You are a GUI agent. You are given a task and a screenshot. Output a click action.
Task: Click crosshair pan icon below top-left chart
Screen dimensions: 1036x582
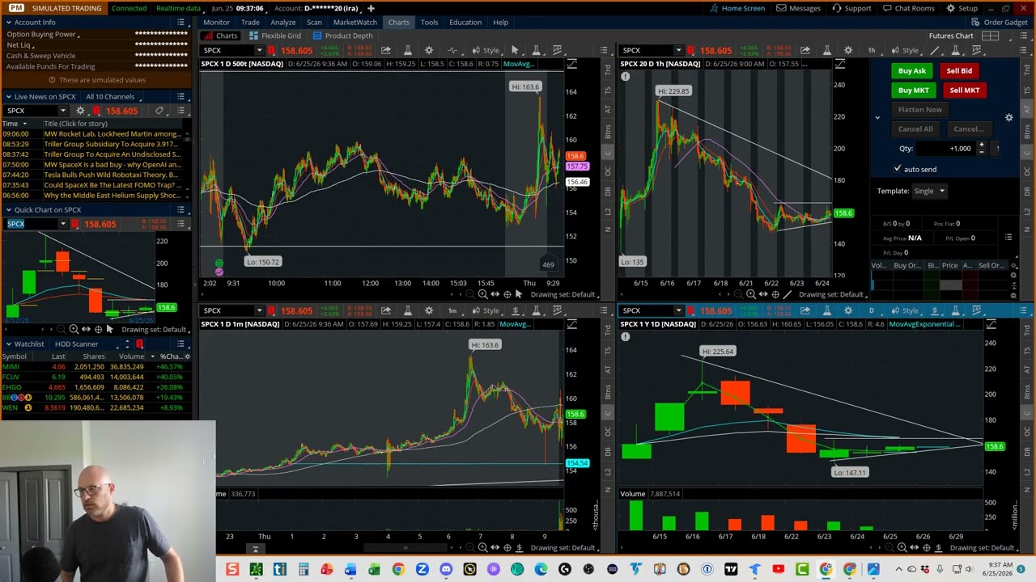[x=507, y=294]
